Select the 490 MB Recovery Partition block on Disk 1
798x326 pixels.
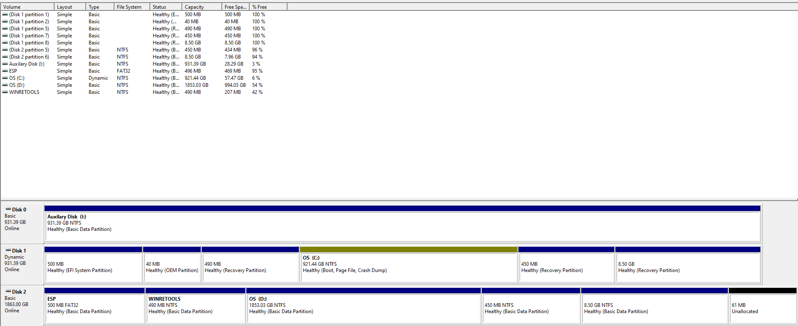250,265
